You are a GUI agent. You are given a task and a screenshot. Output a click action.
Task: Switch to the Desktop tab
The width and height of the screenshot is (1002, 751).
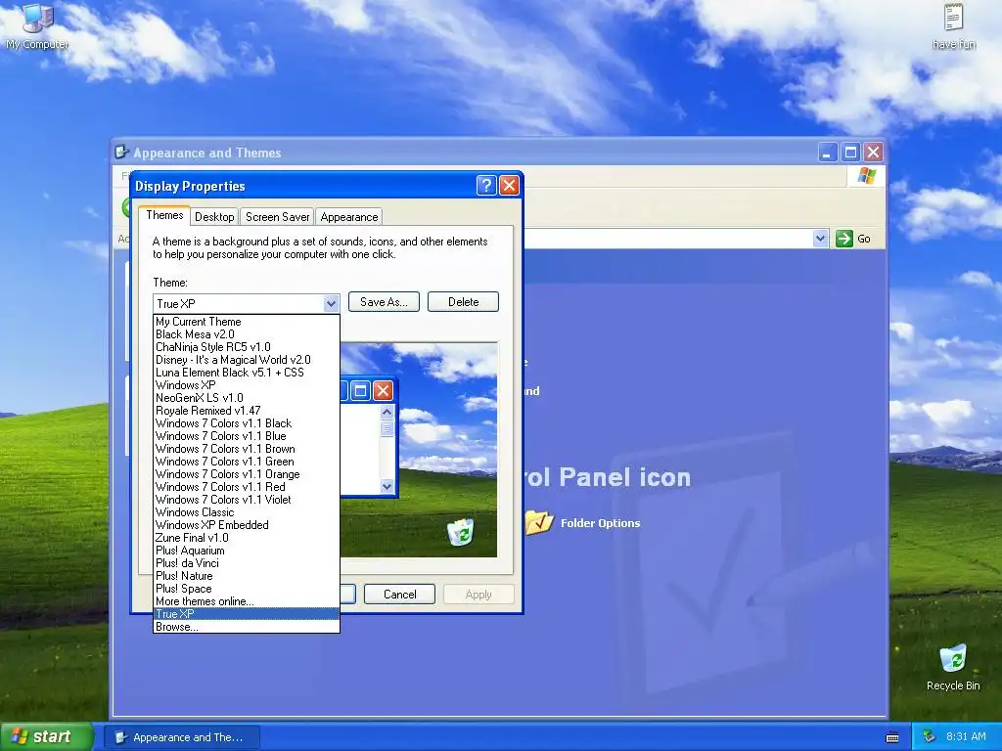point(214,217)
